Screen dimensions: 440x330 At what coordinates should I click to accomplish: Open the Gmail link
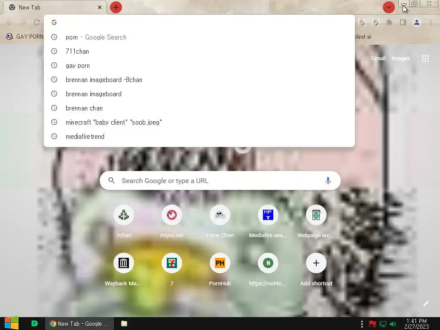pos(378,58)
